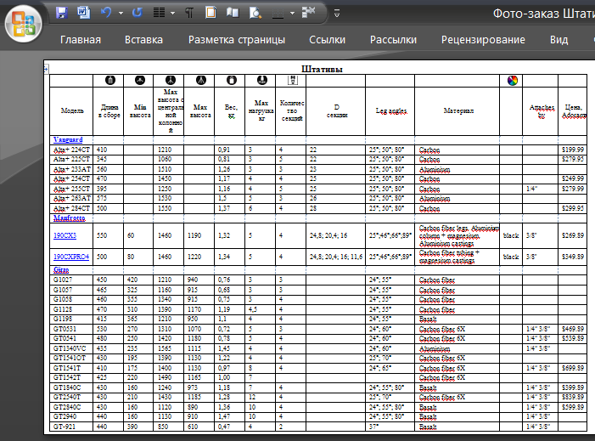Save the document with the floppy icon
This screenshot has width=595, height=441.
61,13
